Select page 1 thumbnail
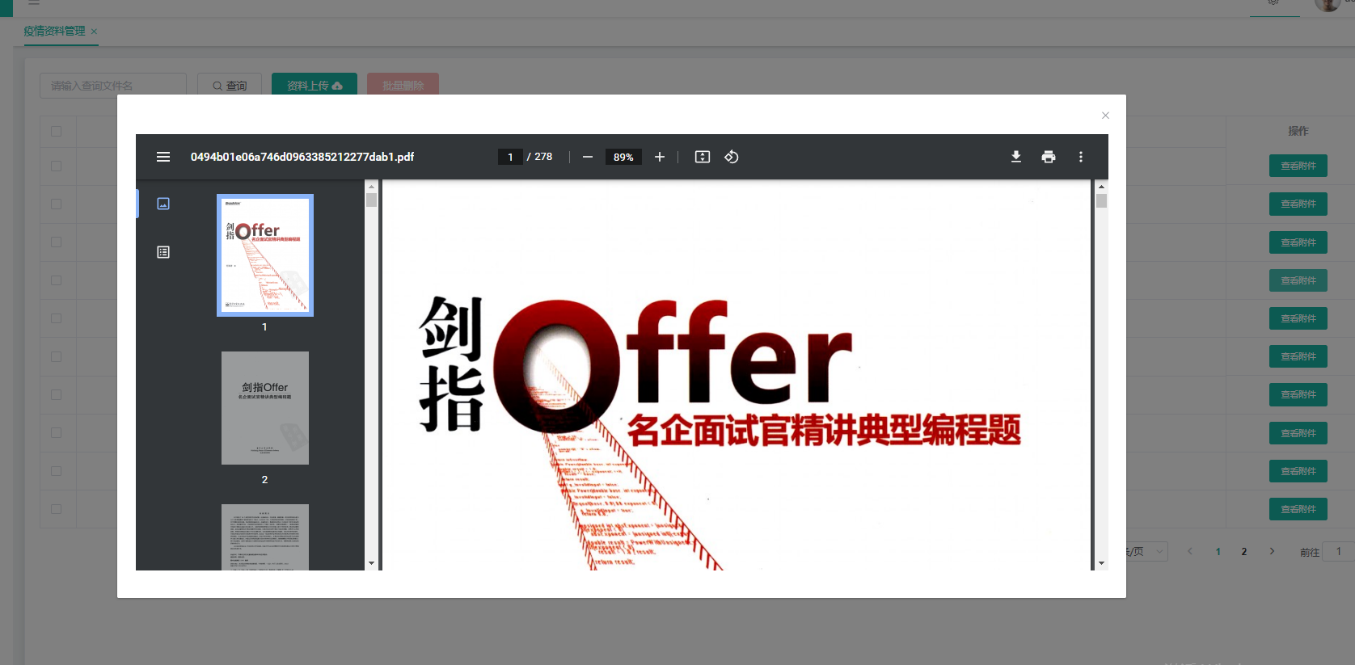This screenshot has width=1355, height=665. 265,255
